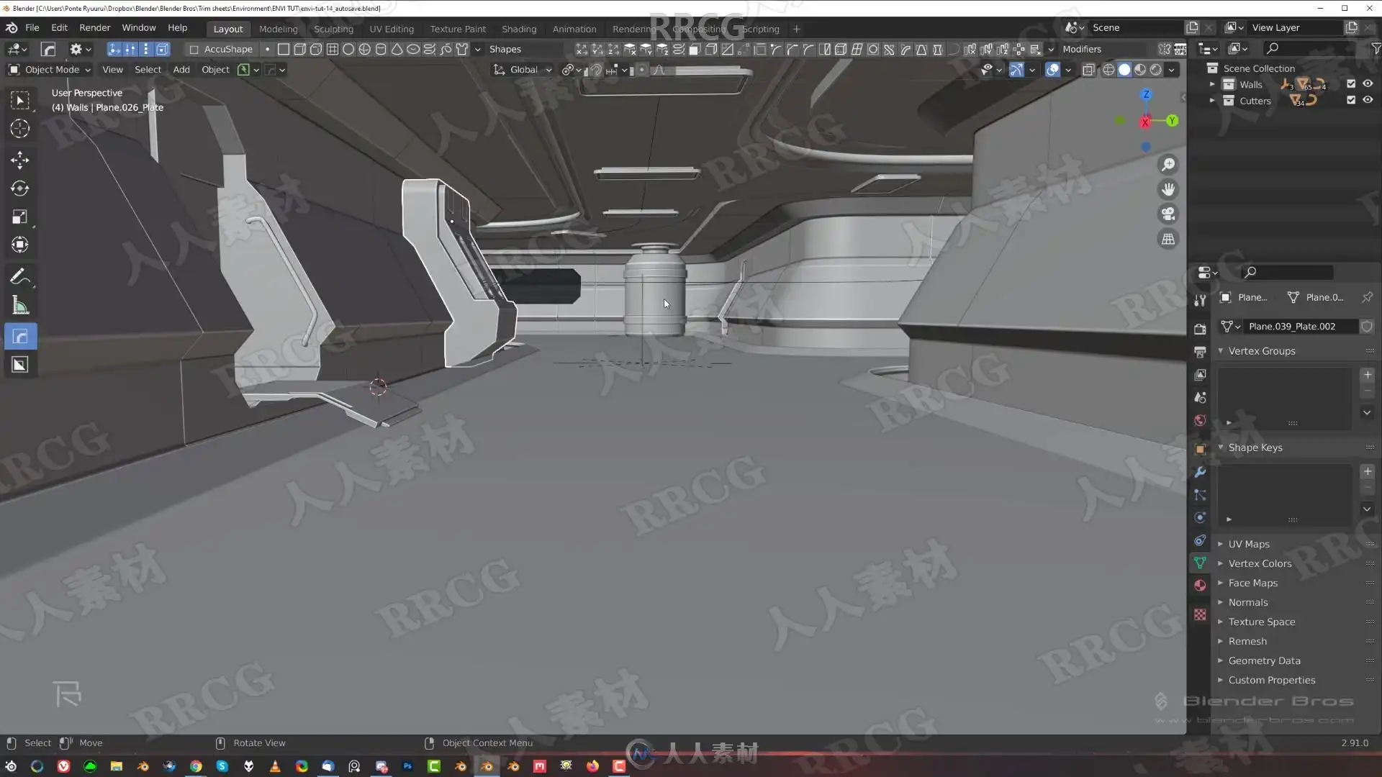Select the Rotate tool

19,188
